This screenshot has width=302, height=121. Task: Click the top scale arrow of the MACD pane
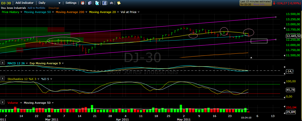[284, 67]
